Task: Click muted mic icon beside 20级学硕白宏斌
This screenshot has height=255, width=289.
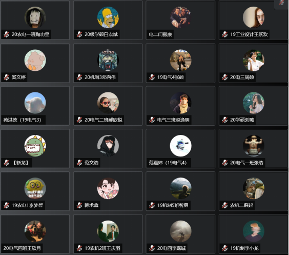Action: pyautogui.click(x=79, y=34)
